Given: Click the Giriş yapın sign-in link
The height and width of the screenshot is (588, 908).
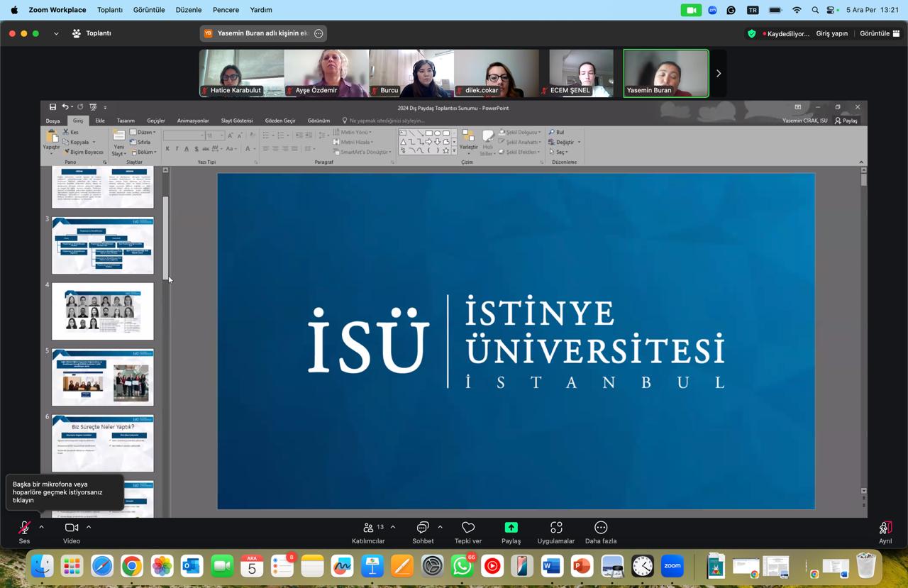Looking at the screenshot, I should pyautogui.click(x=831, y=33).
